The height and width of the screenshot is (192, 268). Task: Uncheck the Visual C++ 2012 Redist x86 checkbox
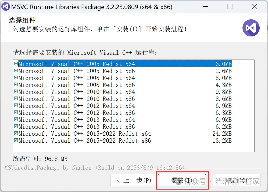click(x=16, y=113)
